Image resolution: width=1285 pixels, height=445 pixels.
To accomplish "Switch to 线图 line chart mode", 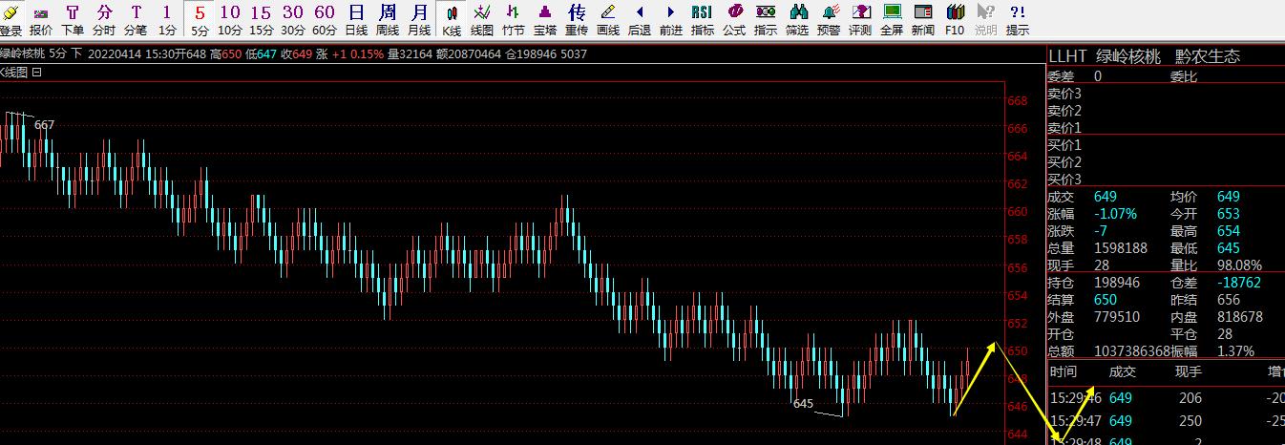I will [x=482, y=19].
